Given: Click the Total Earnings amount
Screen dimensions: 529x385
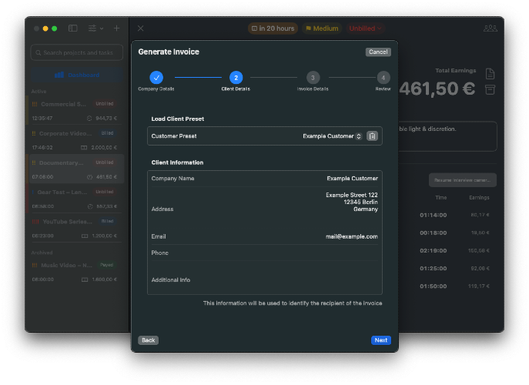Looking at the screenshot, I should (x=437, y=89).
